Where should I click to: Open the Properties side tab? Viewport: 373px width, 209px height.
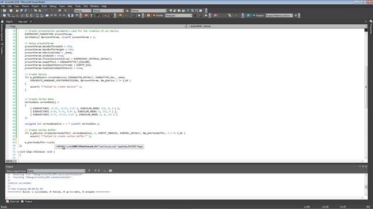[371, 27]
